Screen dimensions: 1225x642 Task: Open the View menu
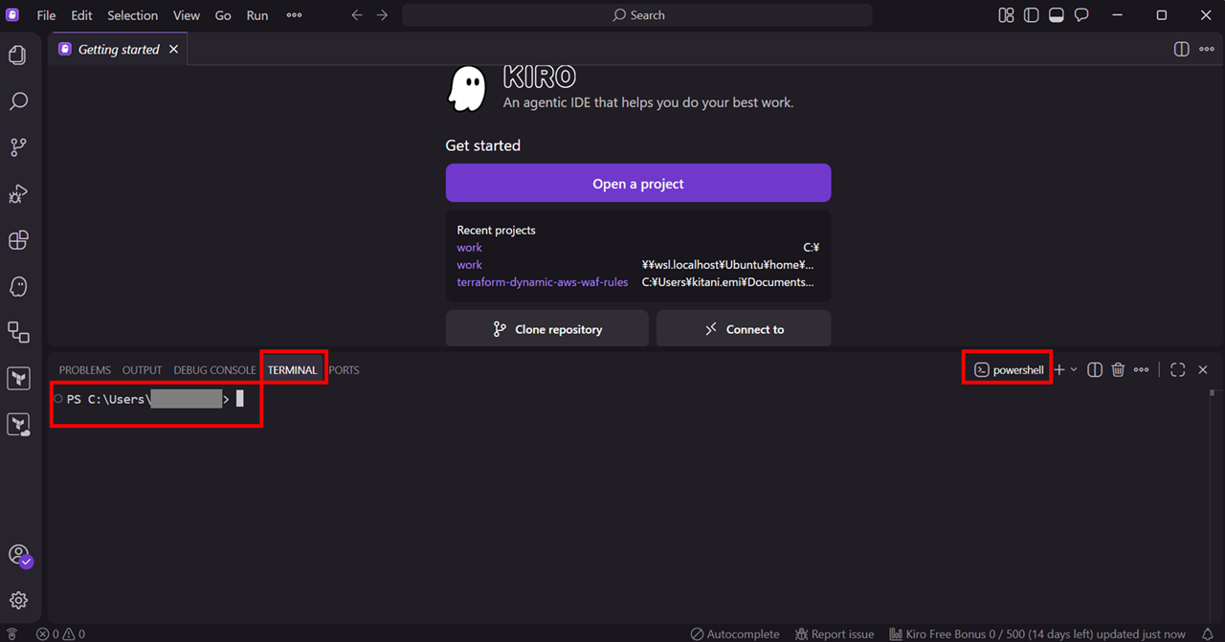point(187,15)
